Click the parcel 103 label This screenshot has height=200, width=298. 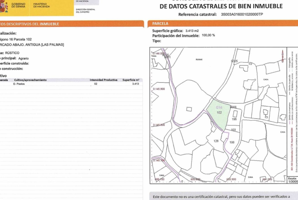(x=233, y=130)
